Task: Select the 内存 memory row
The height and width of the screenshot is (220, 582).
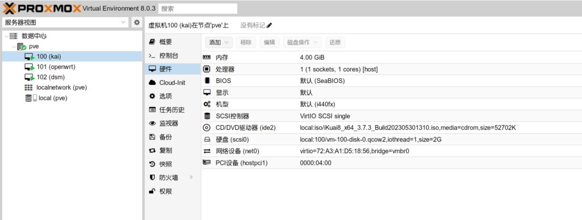Action: pyautogui.click(x=392, y=57)
